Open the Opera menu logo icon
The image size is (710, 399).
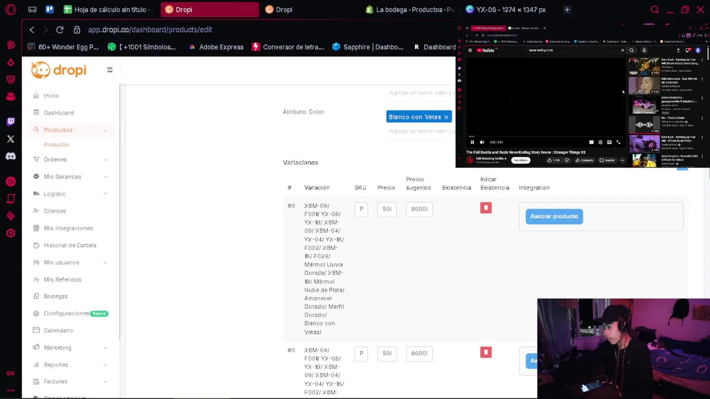click(x=11, y=9)
